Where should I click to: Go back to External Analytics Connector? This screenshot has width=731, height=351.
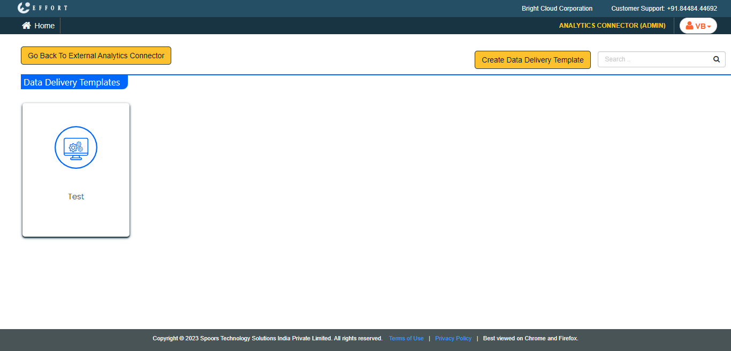[x=96, y=56]
